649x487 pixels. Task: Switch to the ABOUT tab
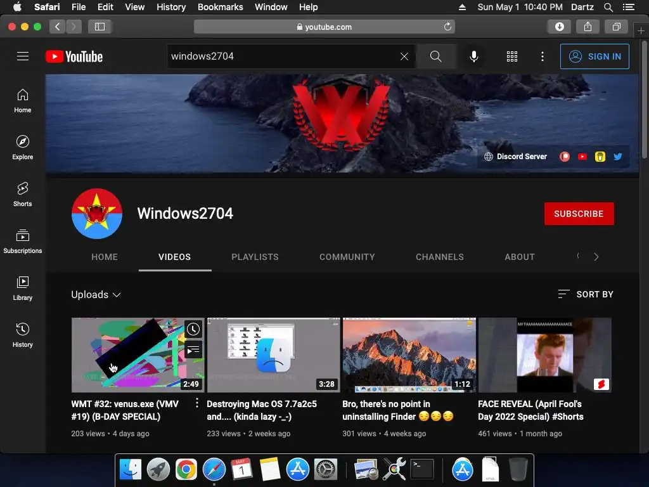[520, 257]
